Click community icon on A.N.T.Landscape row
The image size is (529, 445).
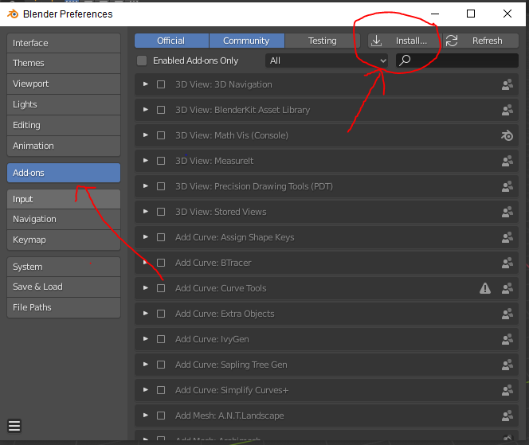click(x=507, y=416)
